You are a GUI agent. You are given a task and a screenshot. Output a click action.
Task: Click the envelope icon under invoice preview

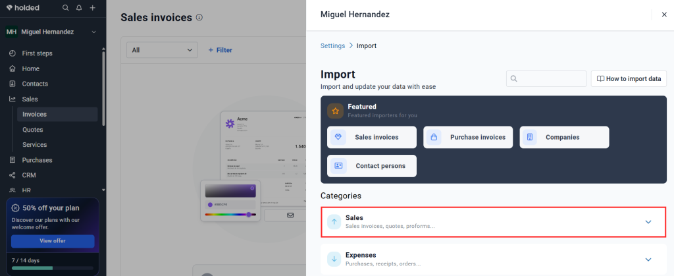tap(290, 215)
